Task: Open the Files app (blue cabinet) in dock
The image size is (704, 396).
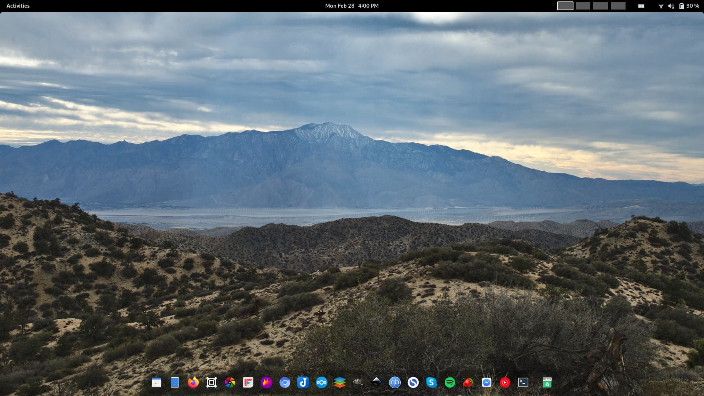Action: [175, 382]
